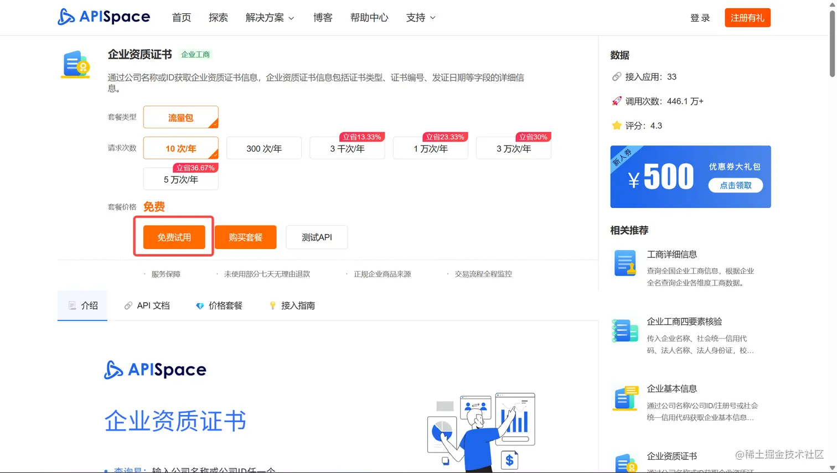Click the 工商详细信息 recommendation icon

[x=625, y=263]
